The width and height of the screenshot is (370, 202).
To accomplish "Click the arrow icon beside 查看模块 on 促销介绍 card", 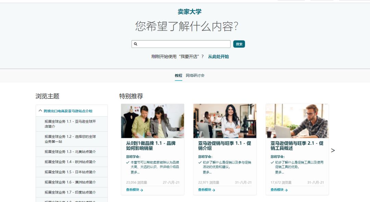I will [213, 190].
